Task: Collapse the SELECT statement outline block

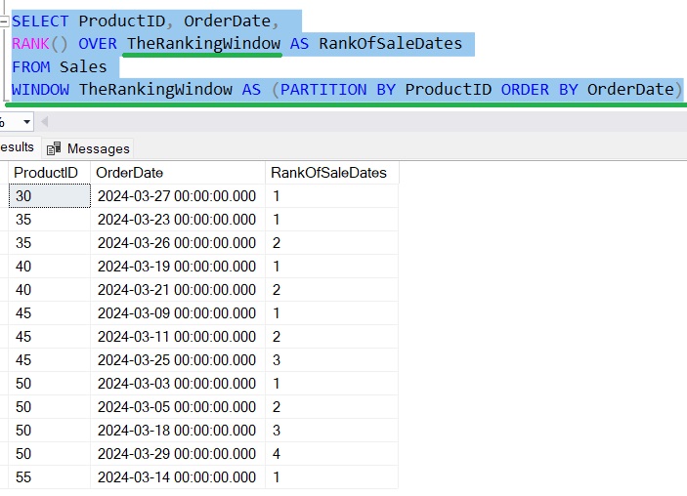Action: tap(4, 21)
